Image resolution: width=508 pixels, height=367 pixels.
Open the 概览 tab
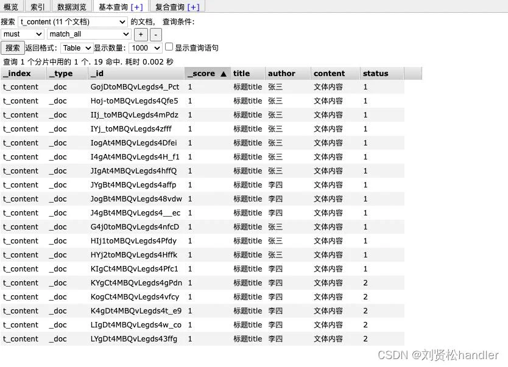click(x=11, y=7)
